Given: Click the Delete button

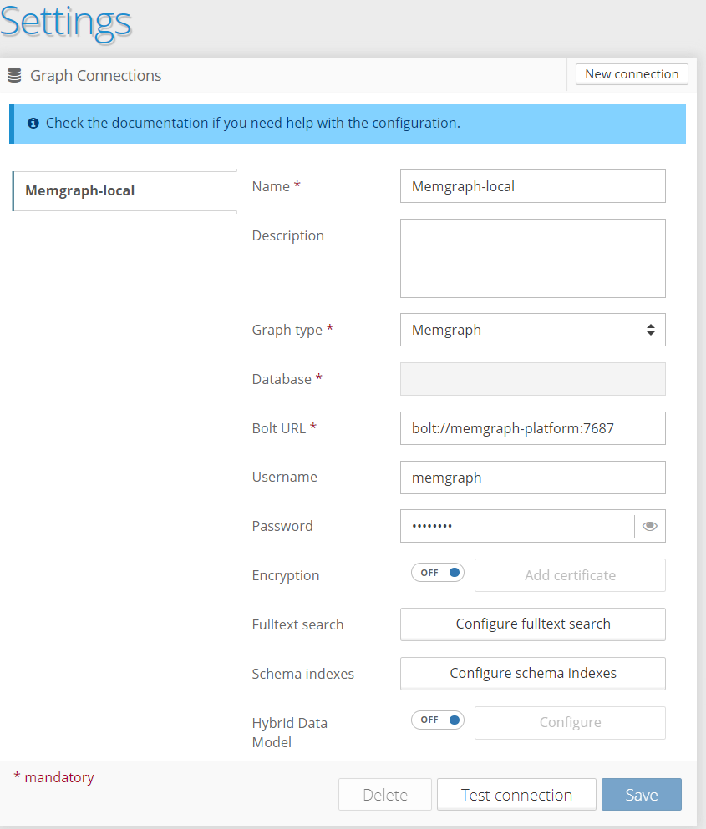Looking at the screenshot, I should click(385, 795).
